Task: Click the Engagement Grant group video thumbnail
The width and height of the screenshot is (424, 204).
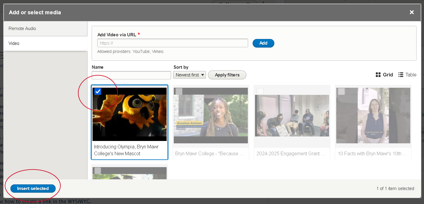Action: (292, 116)
